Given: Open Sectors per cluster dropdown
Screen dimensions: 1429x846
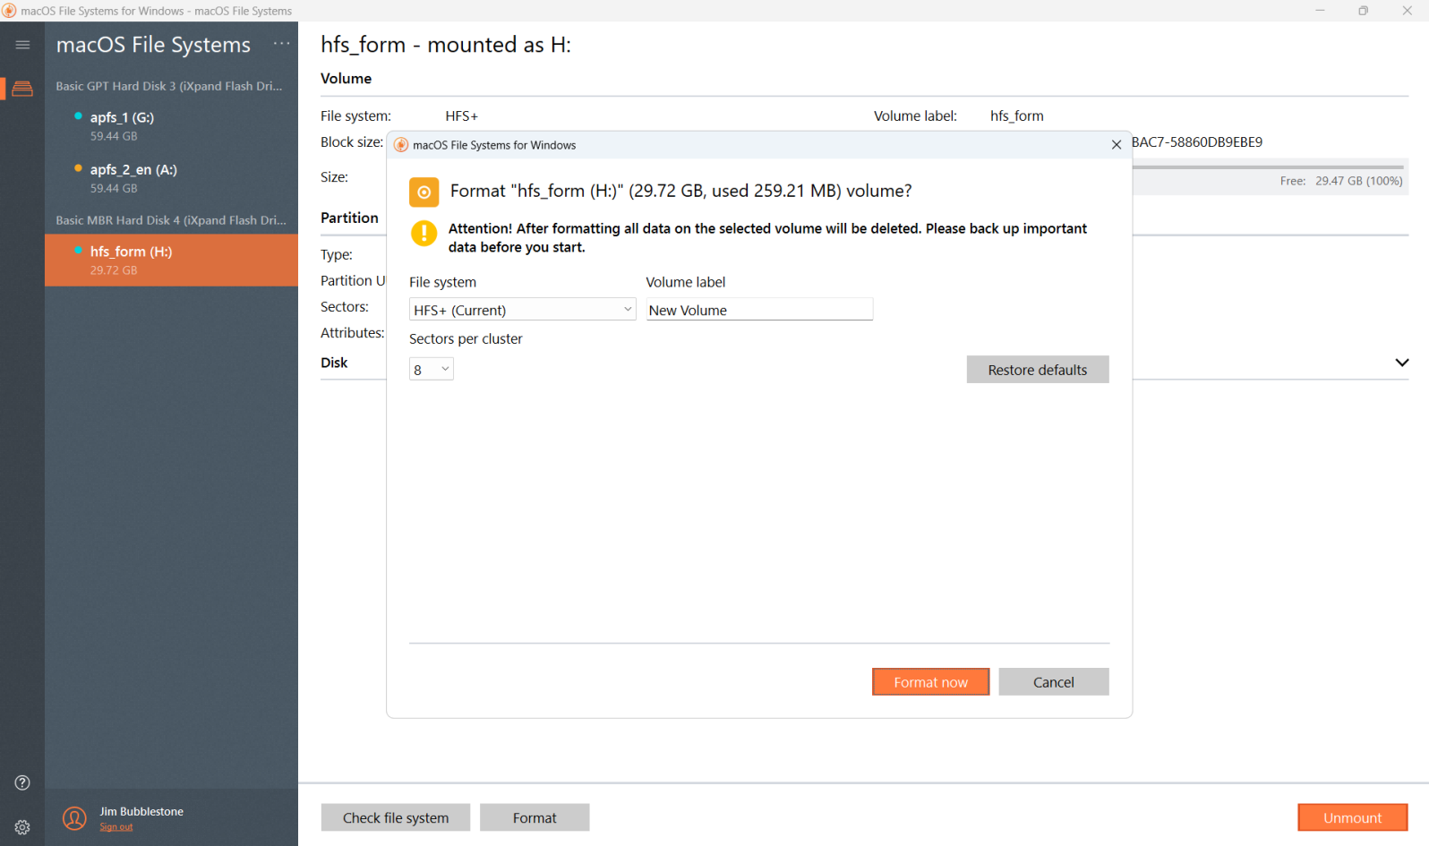Looking at the screenshot, I should pos(432,369).
